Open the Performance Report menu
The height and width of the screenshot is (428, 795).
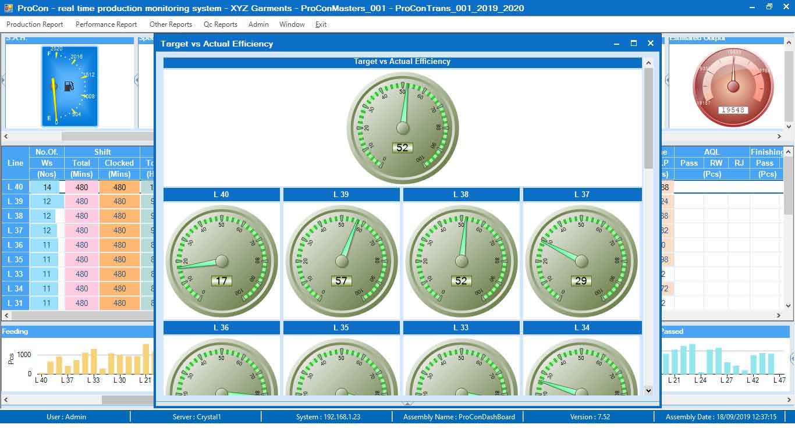pyautogui.click(x=107, y=24)
